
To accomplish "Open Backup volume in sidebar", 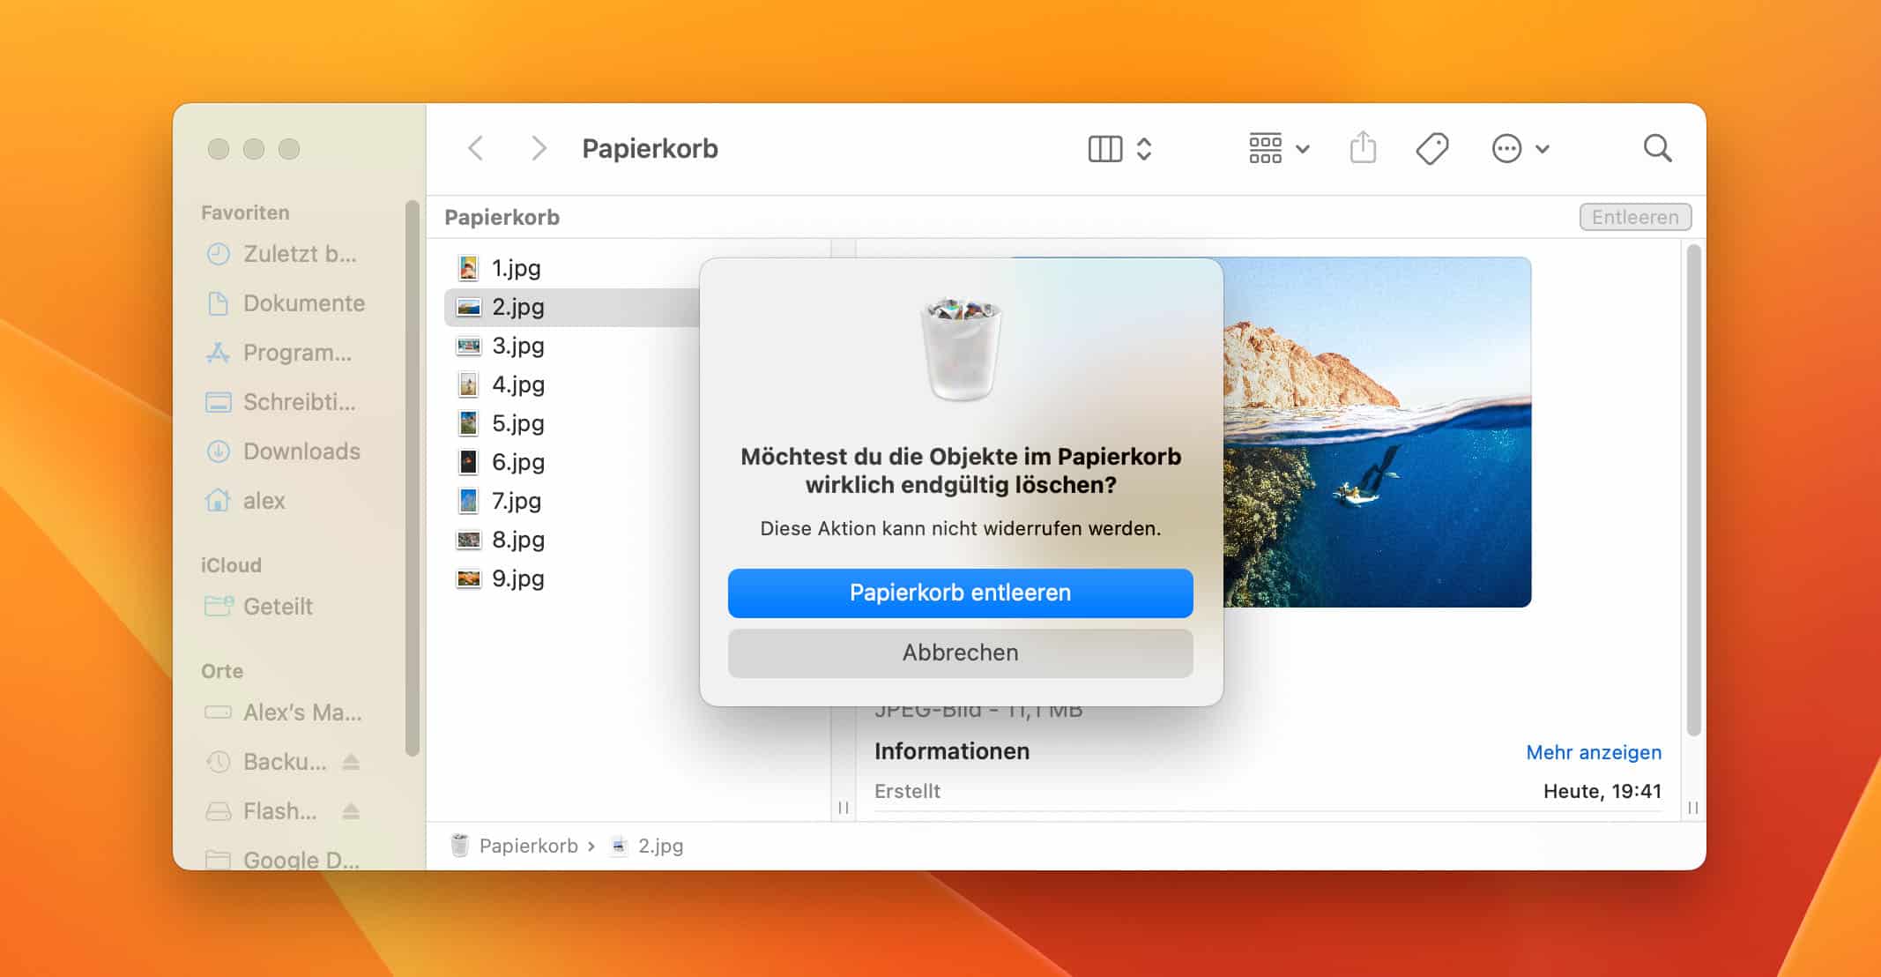I will [x=268, y=762].
